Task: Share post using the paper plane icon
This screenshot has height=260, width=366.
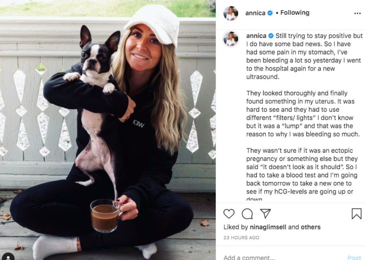Action: pos(265,213)
